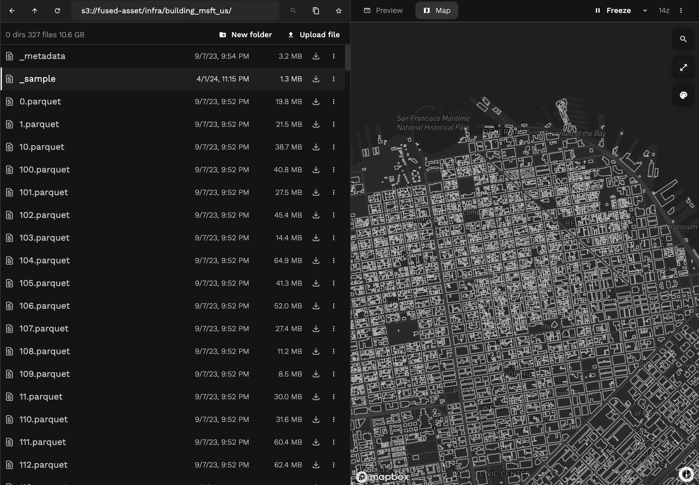The width and height of the screenshot is (699, 485).
Task: Select 11.parquet file name
Action: 41,397
